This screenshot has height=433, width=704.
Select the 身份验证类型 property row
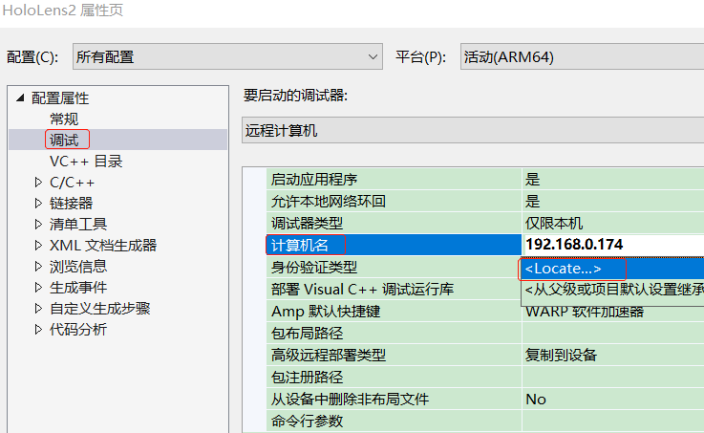tap(394, 267)
